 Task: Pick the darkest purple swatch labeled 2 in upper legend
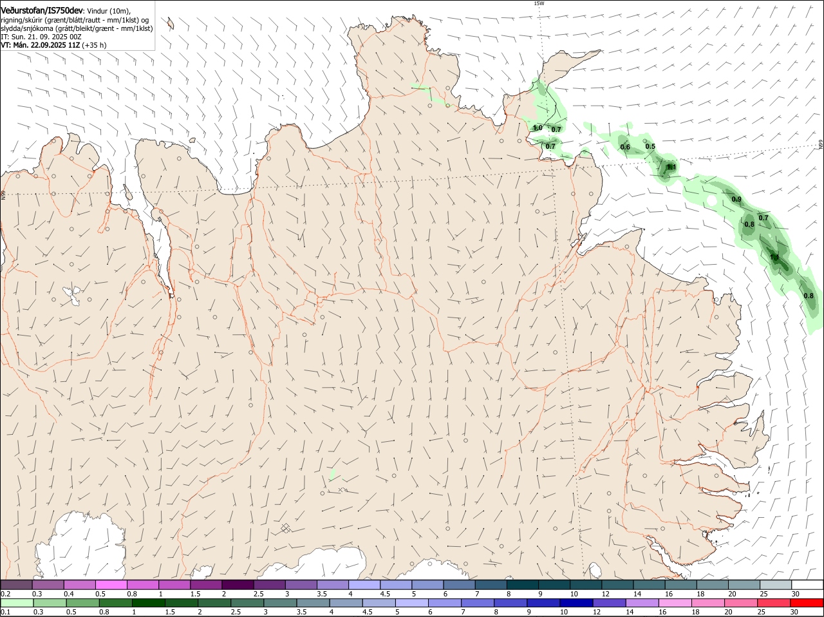(x=238, y=585)
